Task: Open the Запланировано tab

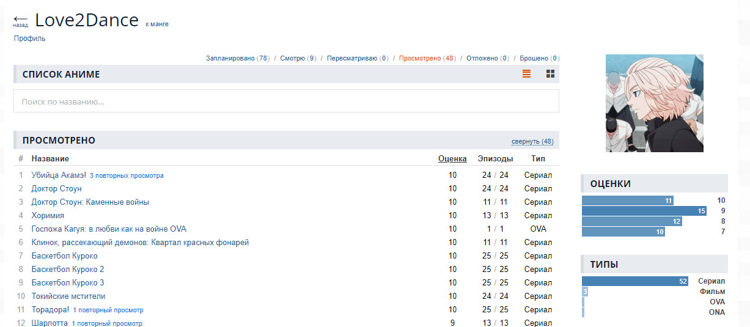Action: click(237, 59)
